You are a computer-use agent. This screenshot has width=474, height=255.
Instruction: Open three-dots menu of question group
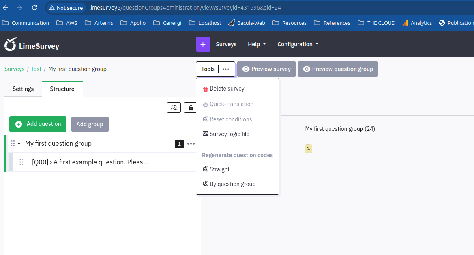191,144
